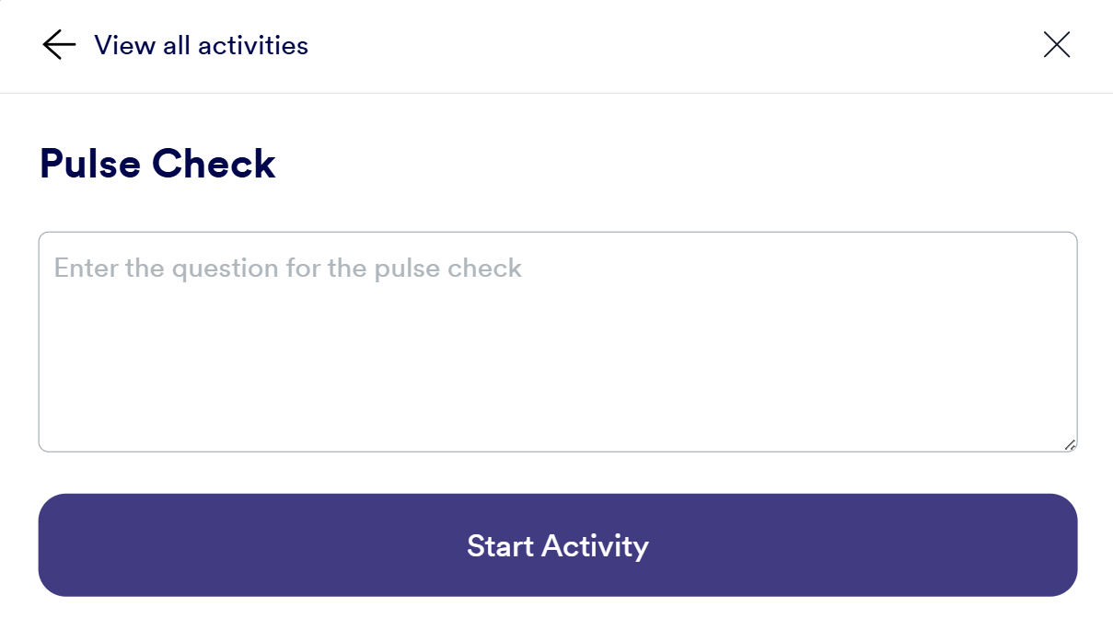Close the Pulse Check panel
Screen dimensions: 1113x629
pyautogui.click(x=1056, y=45)
